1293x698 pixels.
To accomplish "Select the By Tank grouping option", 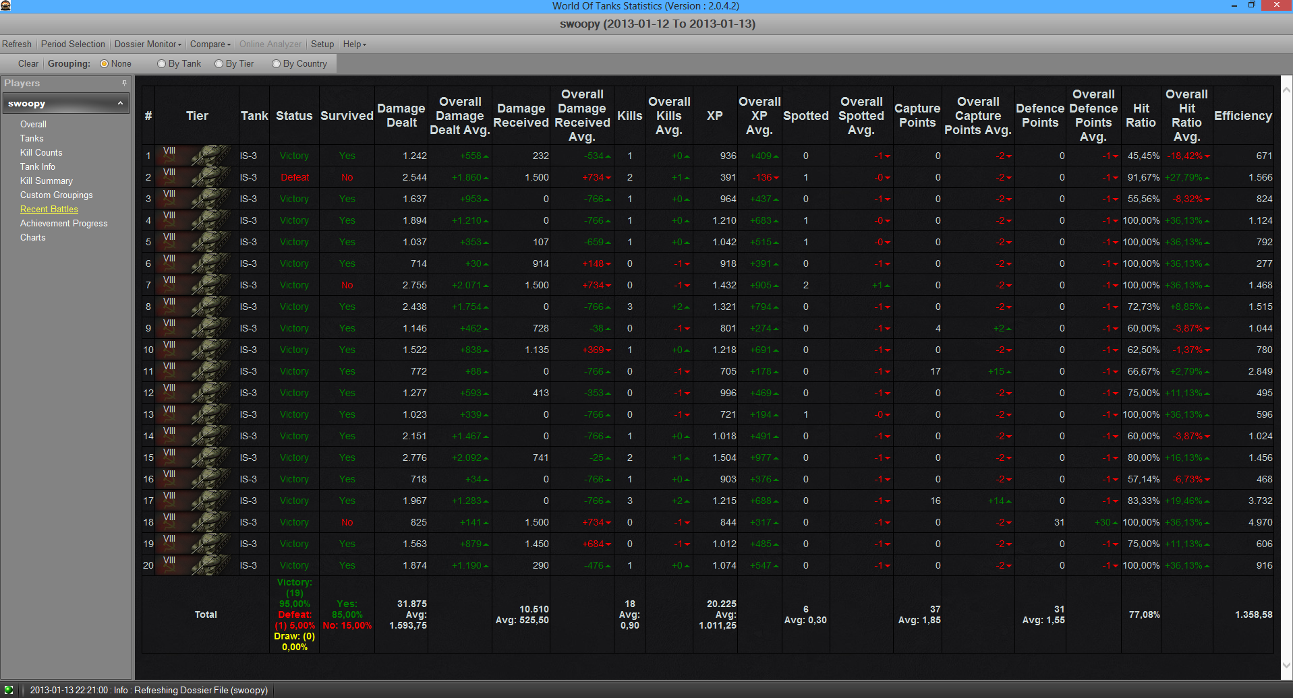I will click(x=162, y=64).
